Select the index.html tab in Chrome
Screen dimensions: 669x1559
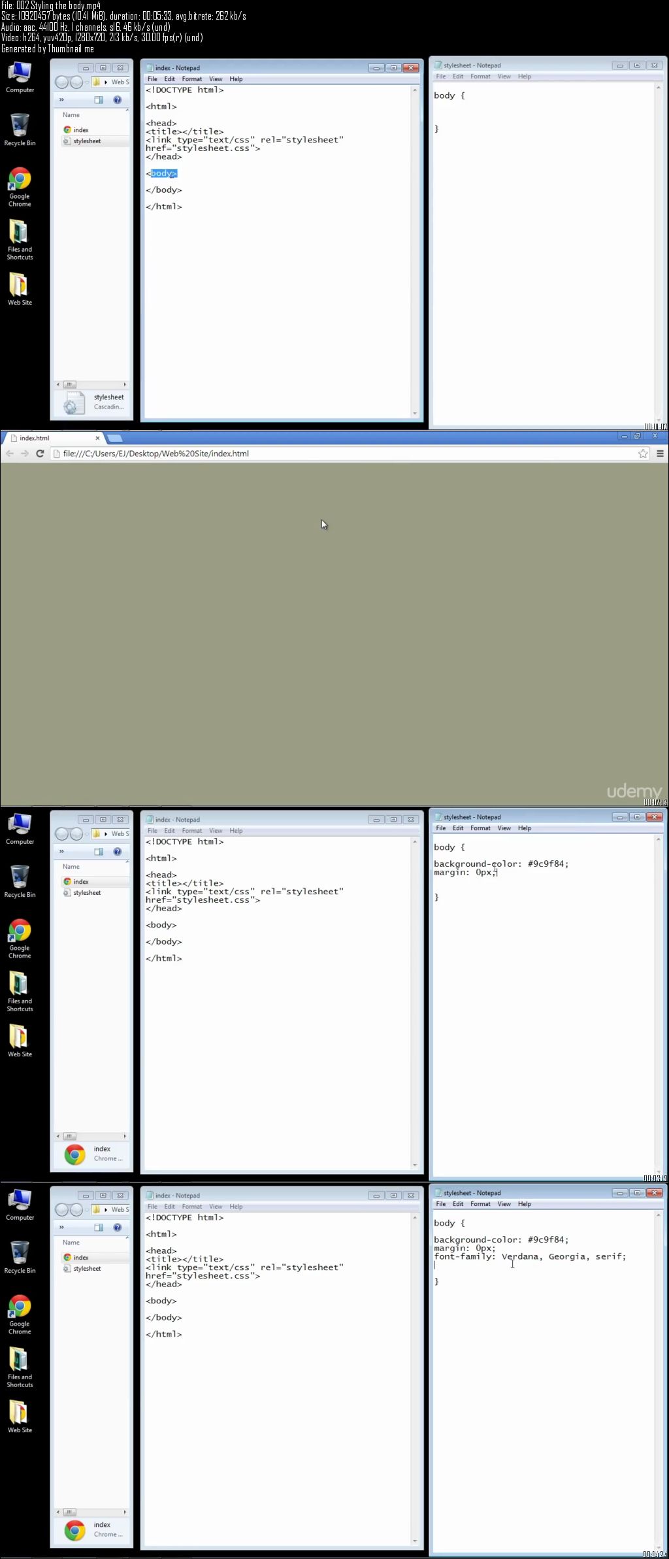point(52,438)
